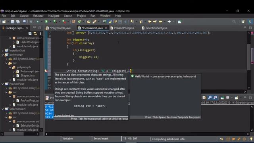Click the Pin Editor icon in toolbar
Screen dimensions: 254x143
179,21
